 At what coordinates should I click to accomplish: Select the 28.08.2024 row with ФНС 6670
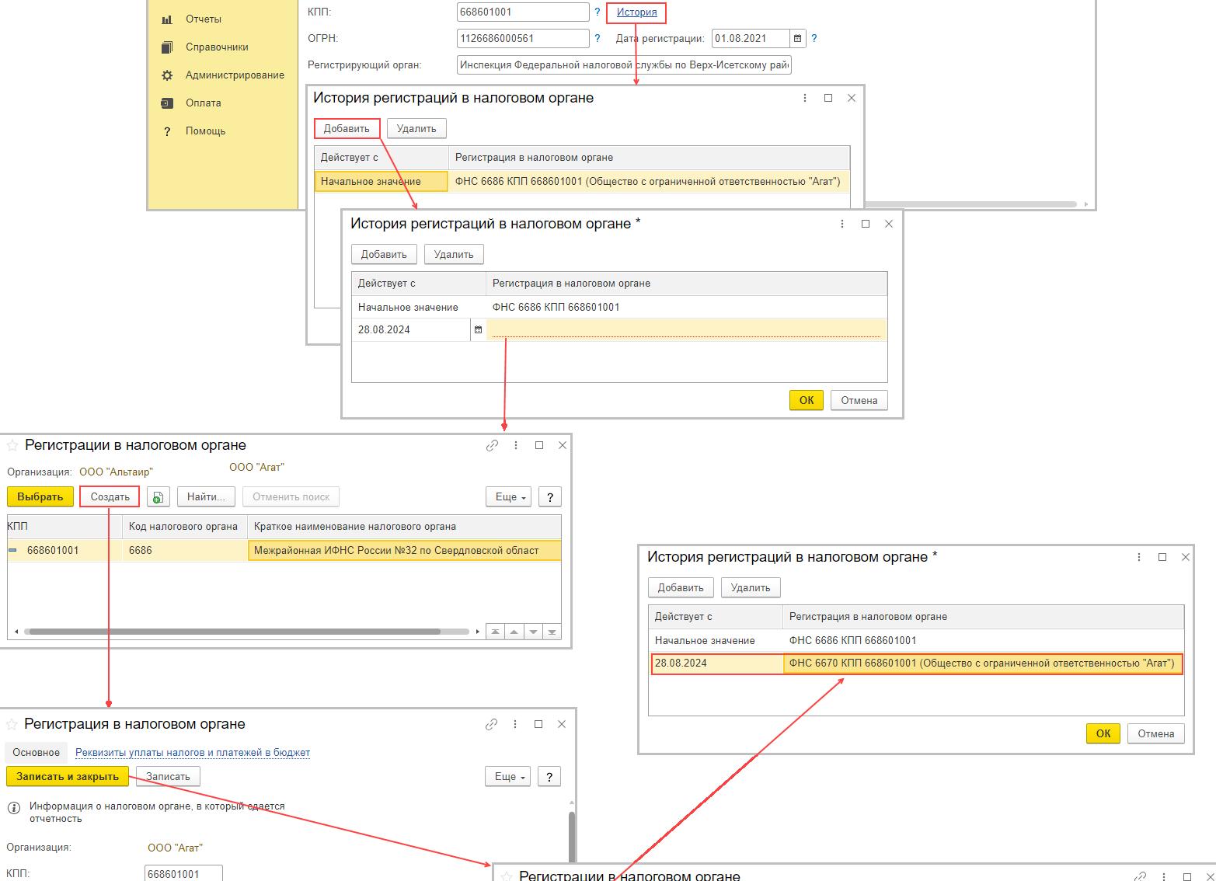[917, 663]
